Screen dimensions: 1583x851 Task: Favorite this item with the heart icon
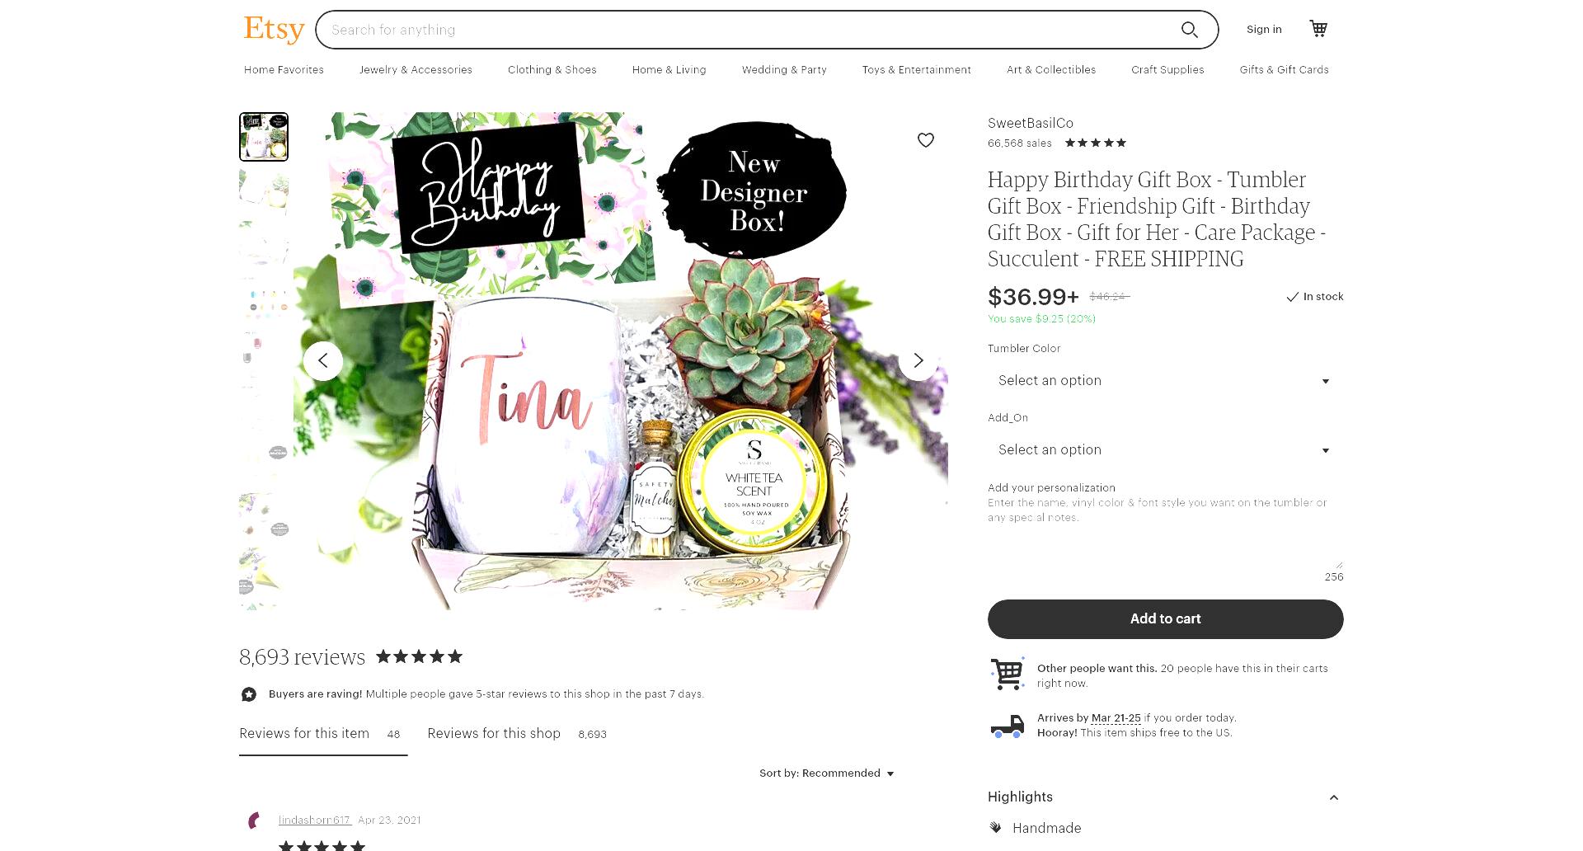coord(926,140)
